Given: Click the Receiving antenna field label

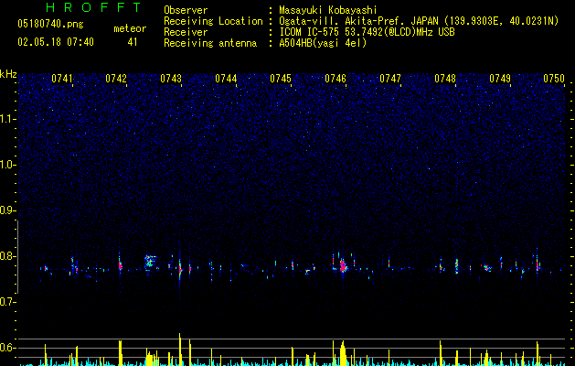Looking at the screenshot, I should 210,43.
